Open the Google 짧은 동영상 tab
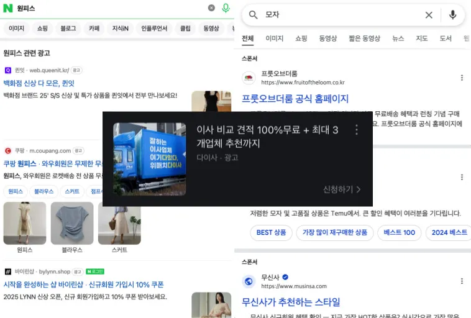Viewport: 471px width, 318px height. 364,39
